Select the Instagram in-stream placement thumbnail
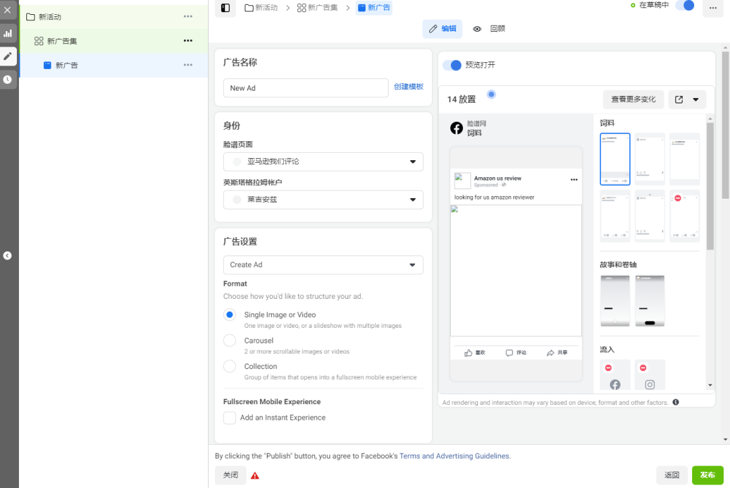730x488 pixels. click(650, 374)
